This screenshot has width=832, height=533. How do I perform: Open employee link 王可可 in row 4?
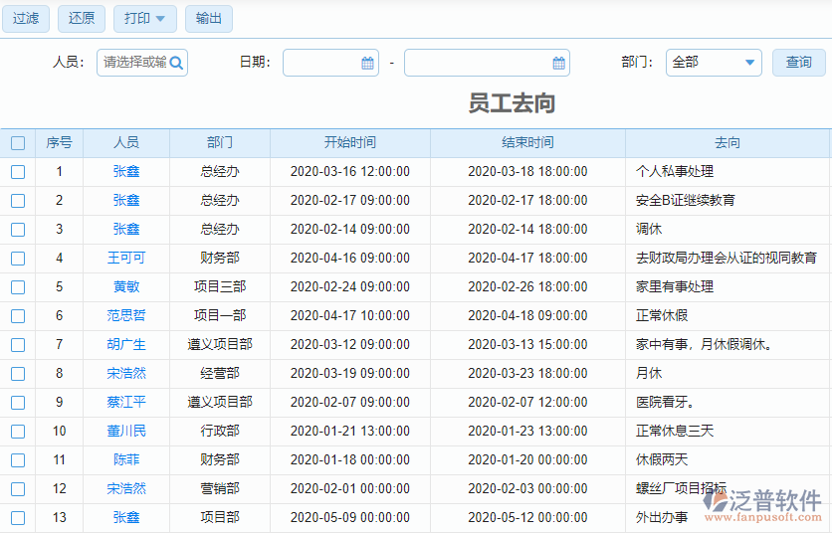(126, 259)
